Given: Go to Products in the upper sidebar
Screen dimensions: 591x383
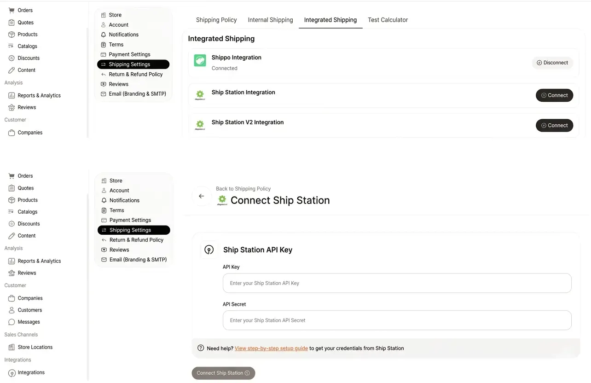Looking at the screenshot, I should click(23, 34).
